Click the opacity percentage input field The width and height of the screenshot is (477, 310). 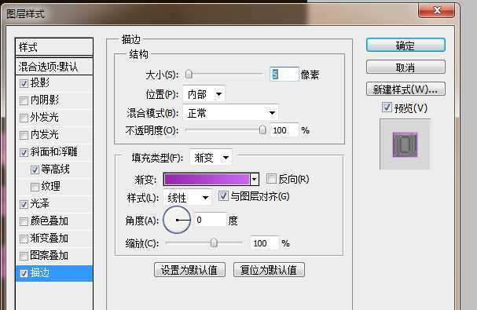tap(284, 130)
